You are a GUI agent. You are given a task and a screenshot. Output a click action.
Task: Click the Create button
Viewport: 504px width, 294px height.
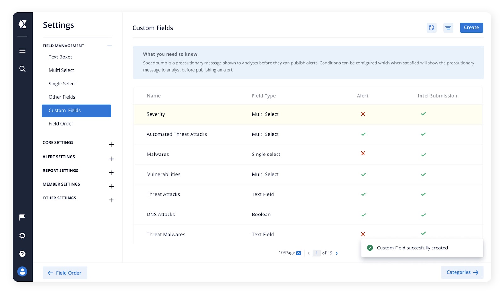point(471,28)
